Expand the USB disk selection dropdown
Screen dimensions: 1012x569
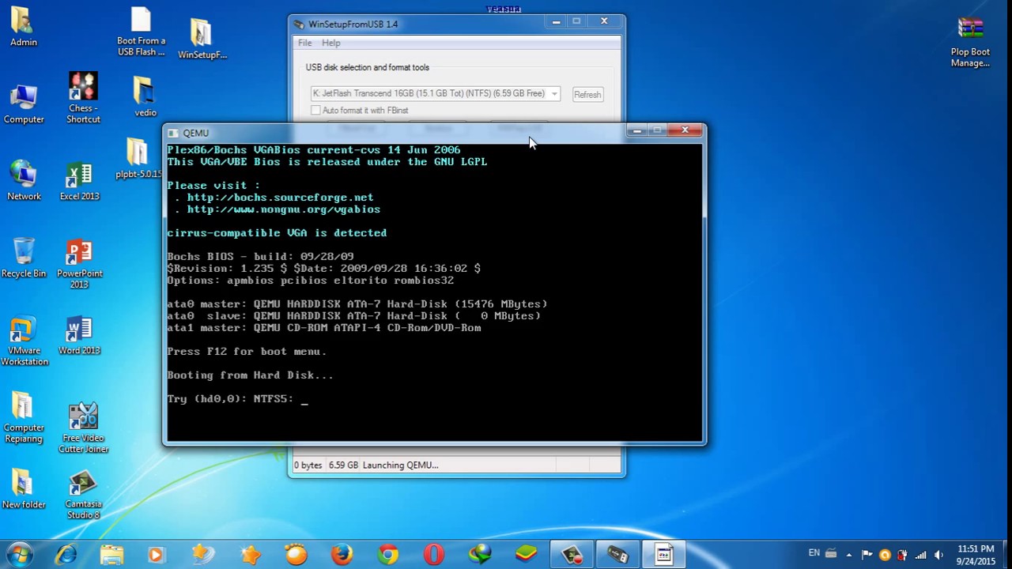[554, 93]
